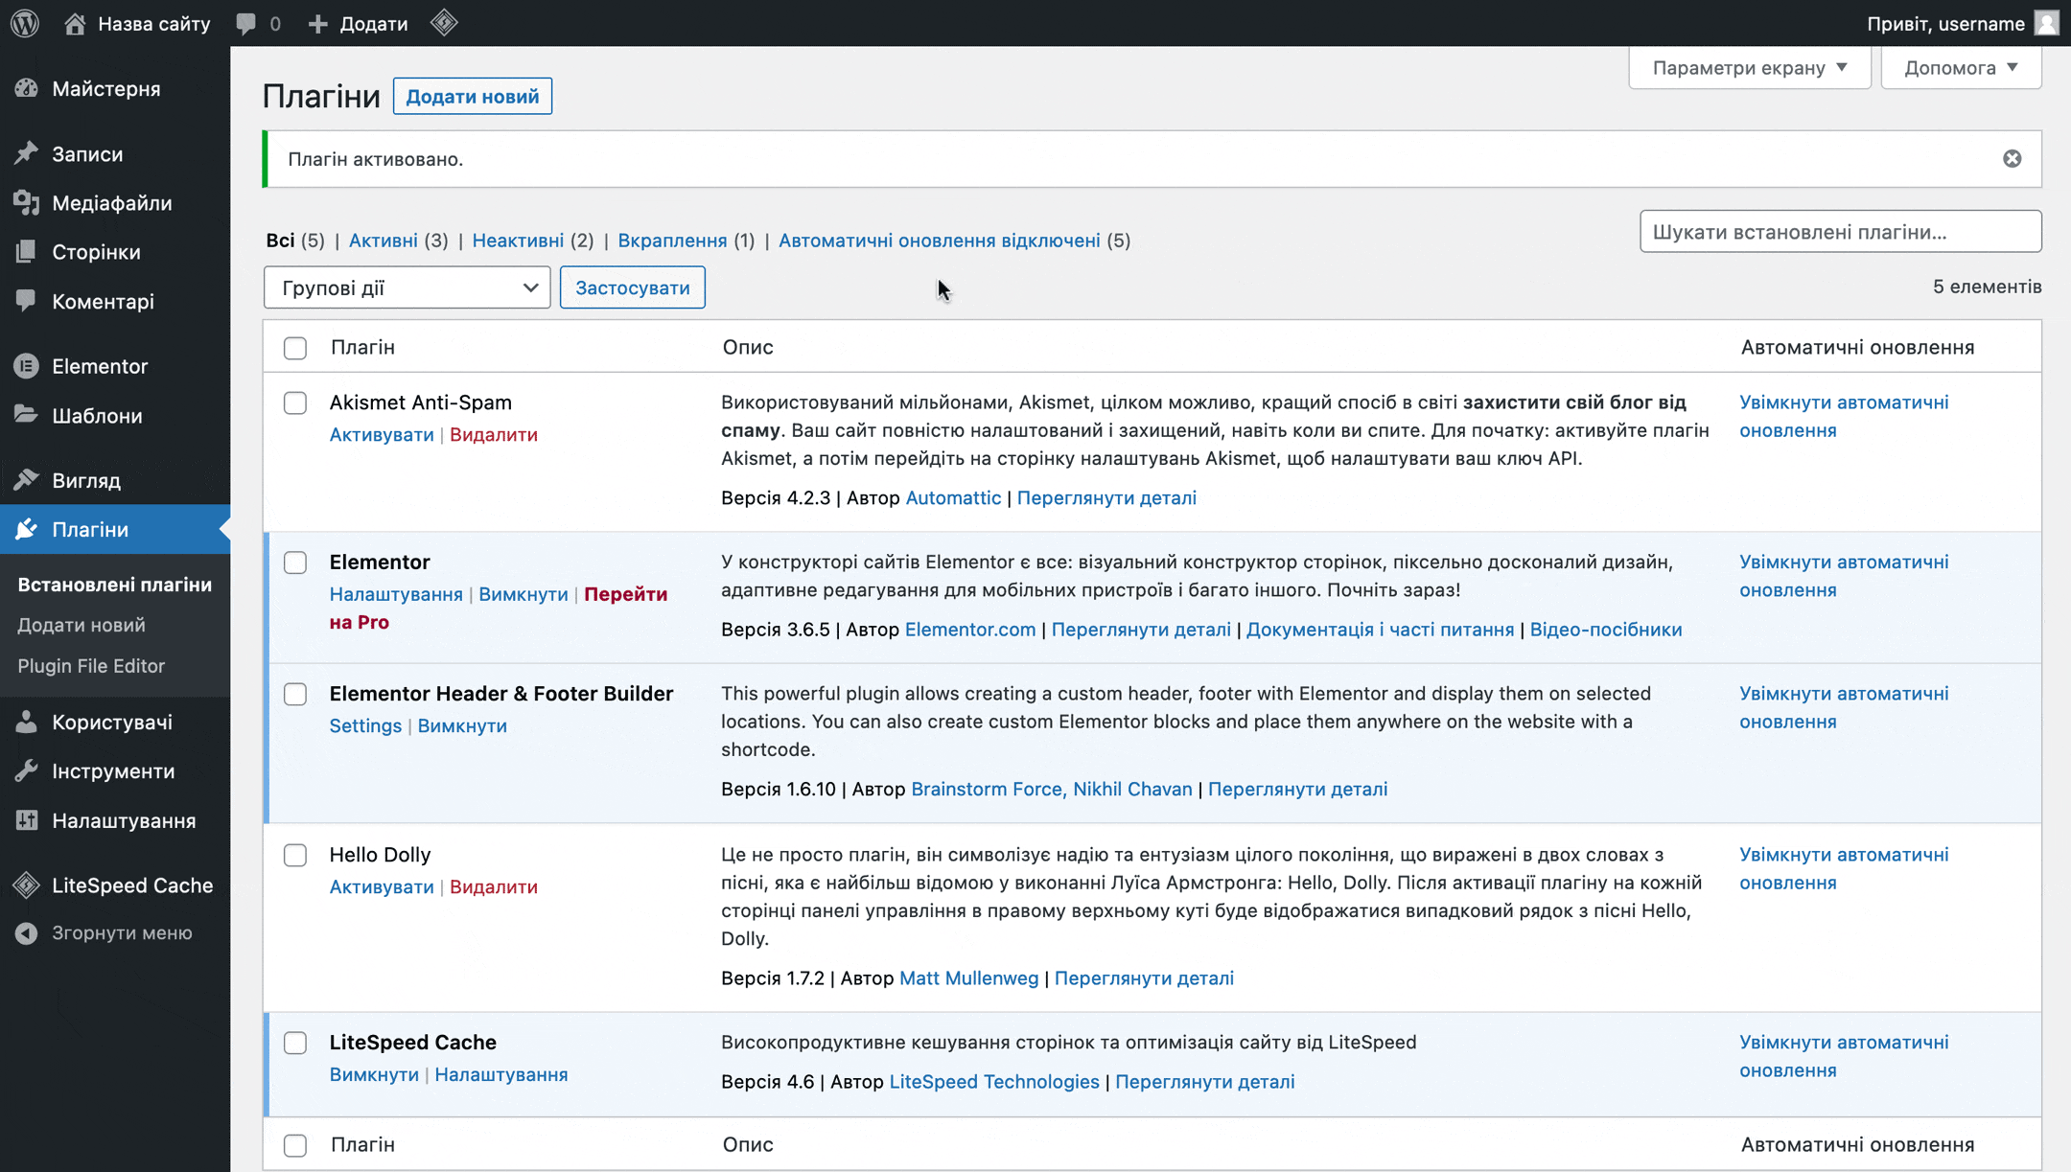Filter by Автоматичні оновлення відключені
2071x1172 pixels.
[x=939, y=241]
